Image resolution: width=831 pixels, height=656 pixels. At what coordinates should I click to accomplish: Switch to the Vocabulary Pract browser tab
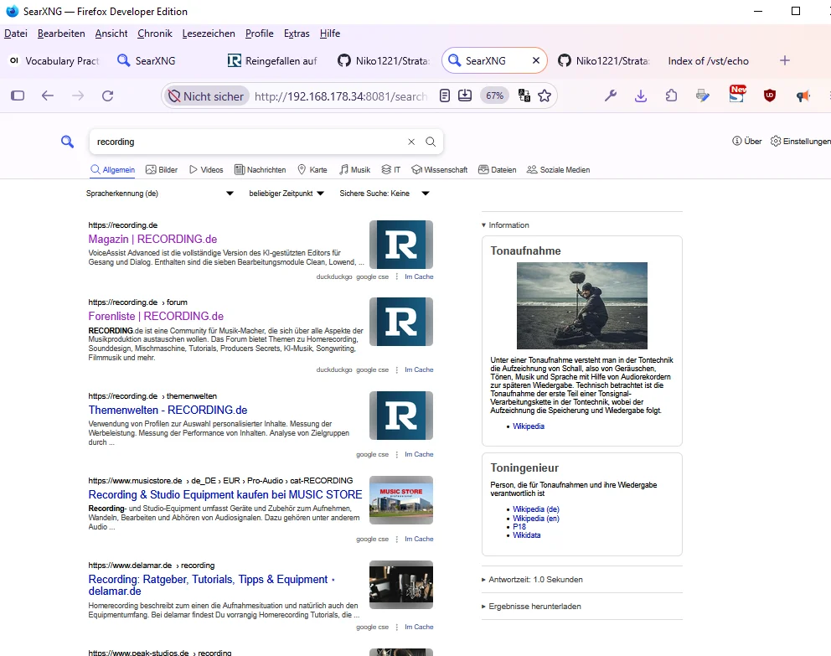coord(54,60)
